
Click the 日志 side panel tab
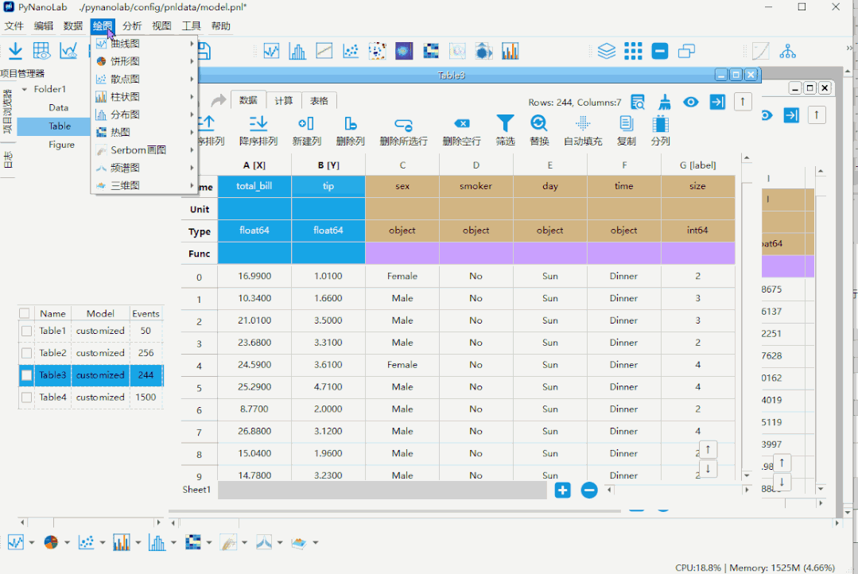(x=8, y=160)
